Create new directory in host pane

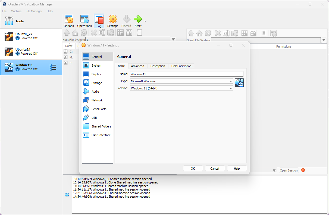pos(110,33)
